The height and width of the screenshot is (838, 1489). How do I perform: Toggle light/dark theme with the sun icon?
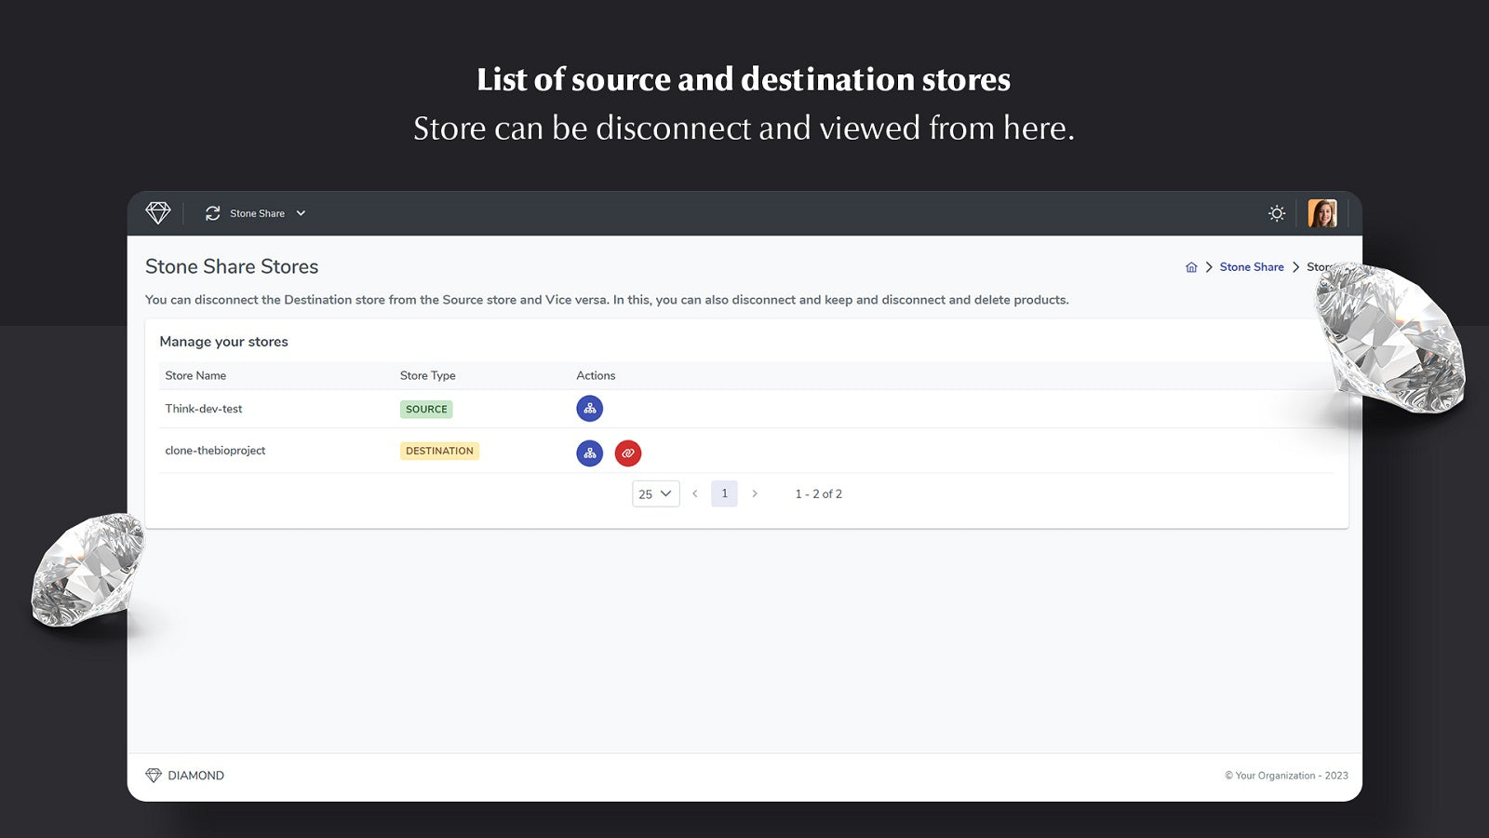pyautogui.click(x=1277, y=213)
